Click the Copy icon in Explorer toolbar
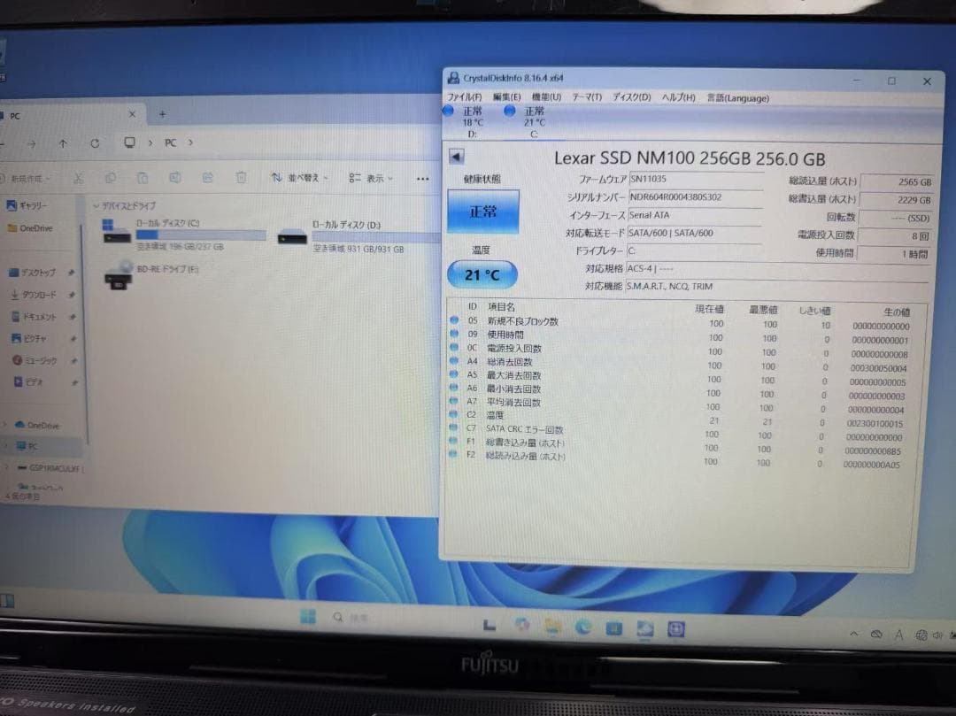 [111, 178]
